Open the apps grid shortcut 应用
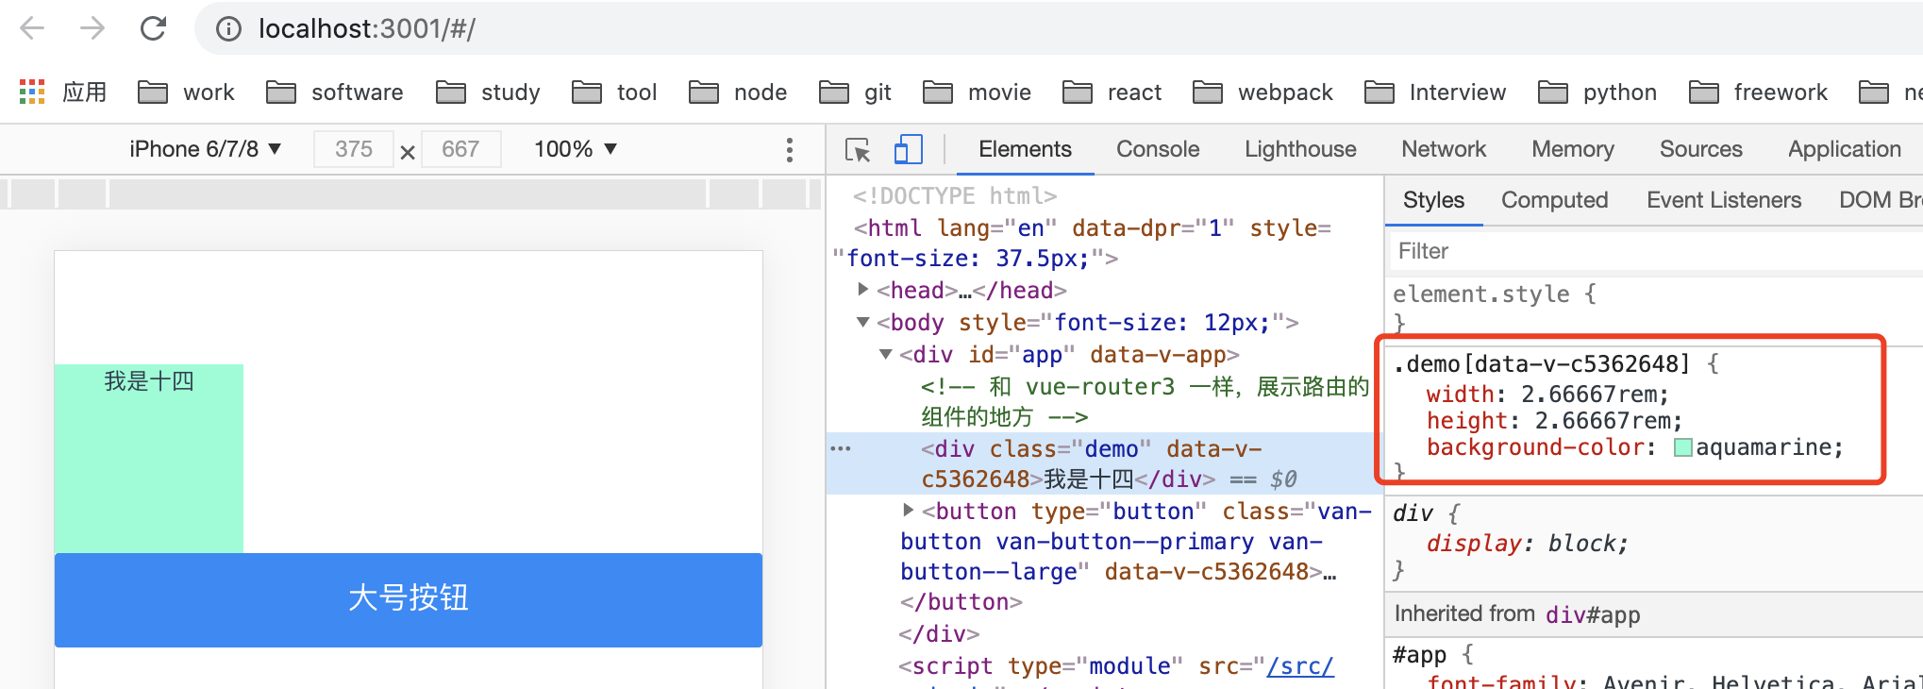 coord(63,92)
